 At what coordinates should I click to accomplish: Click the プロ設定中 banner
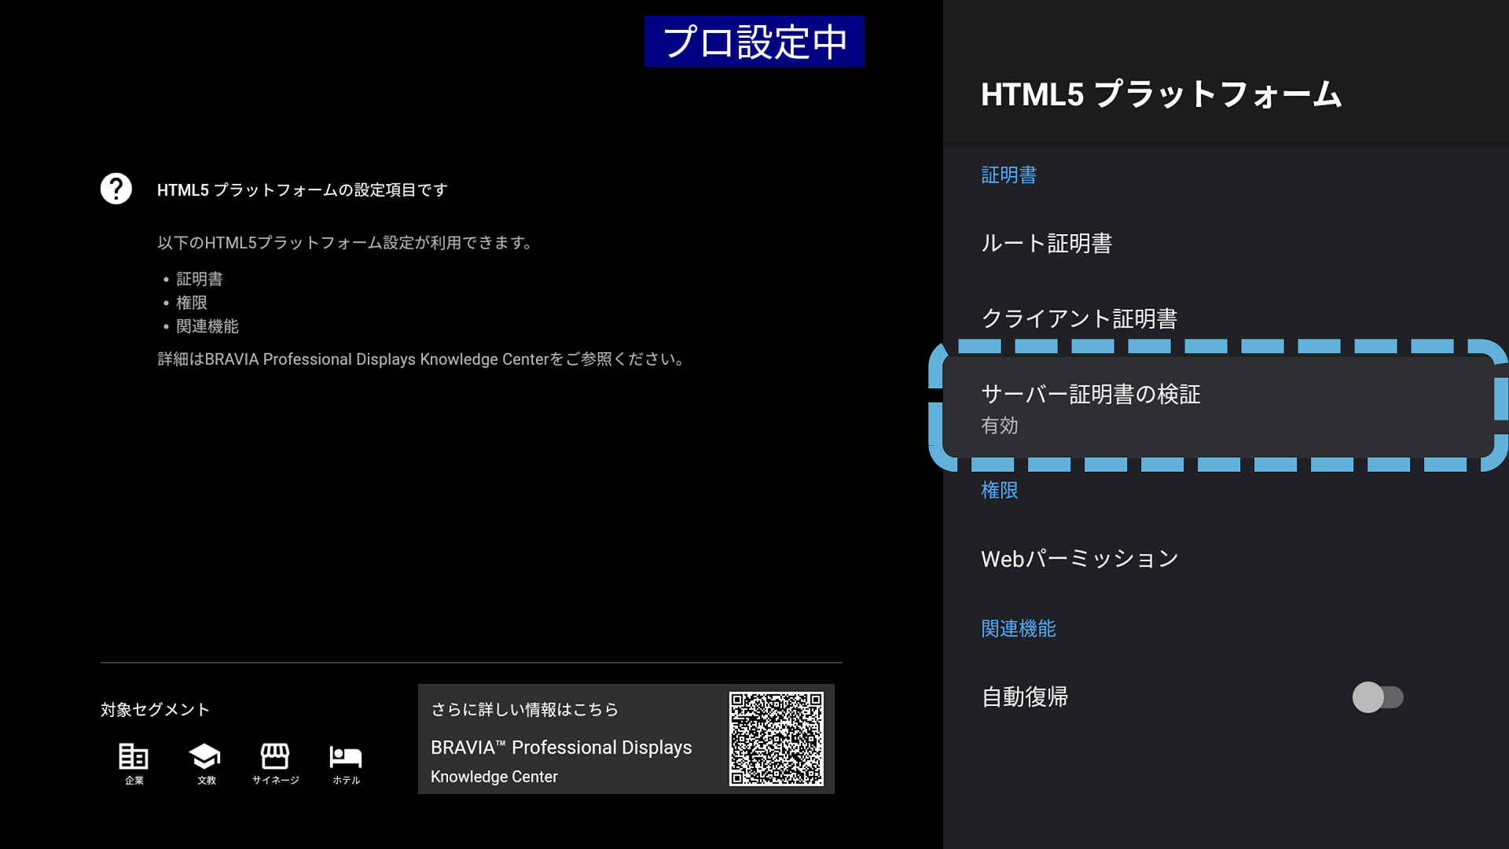click(x=754, y=42)
